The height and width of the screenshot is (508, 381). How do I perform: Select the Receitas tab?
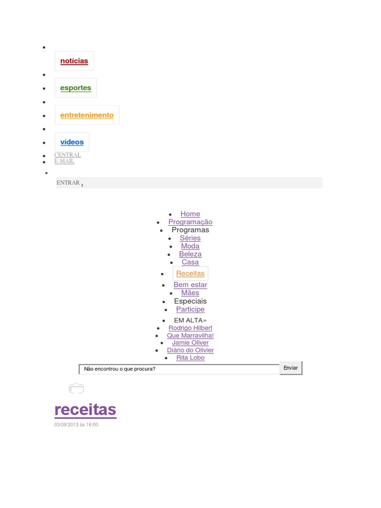tap(190, 273)
